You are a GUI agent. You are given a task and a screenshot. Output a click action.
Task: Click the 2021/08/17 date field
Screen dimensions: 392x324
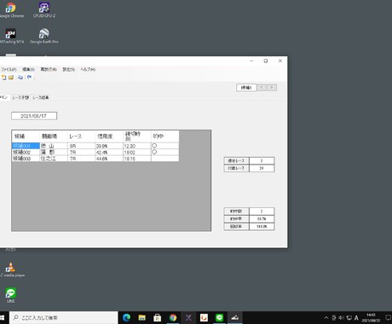[x=34, y=116]
